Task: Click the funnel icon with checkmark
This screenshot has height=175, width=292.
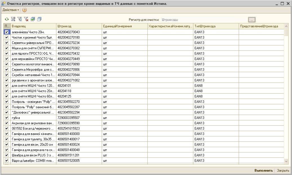Action: 19,19
